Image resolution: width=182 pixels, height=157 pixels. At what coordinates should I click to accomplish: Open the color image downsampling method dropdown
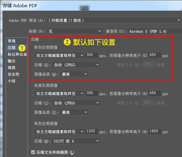coord(59,55)
